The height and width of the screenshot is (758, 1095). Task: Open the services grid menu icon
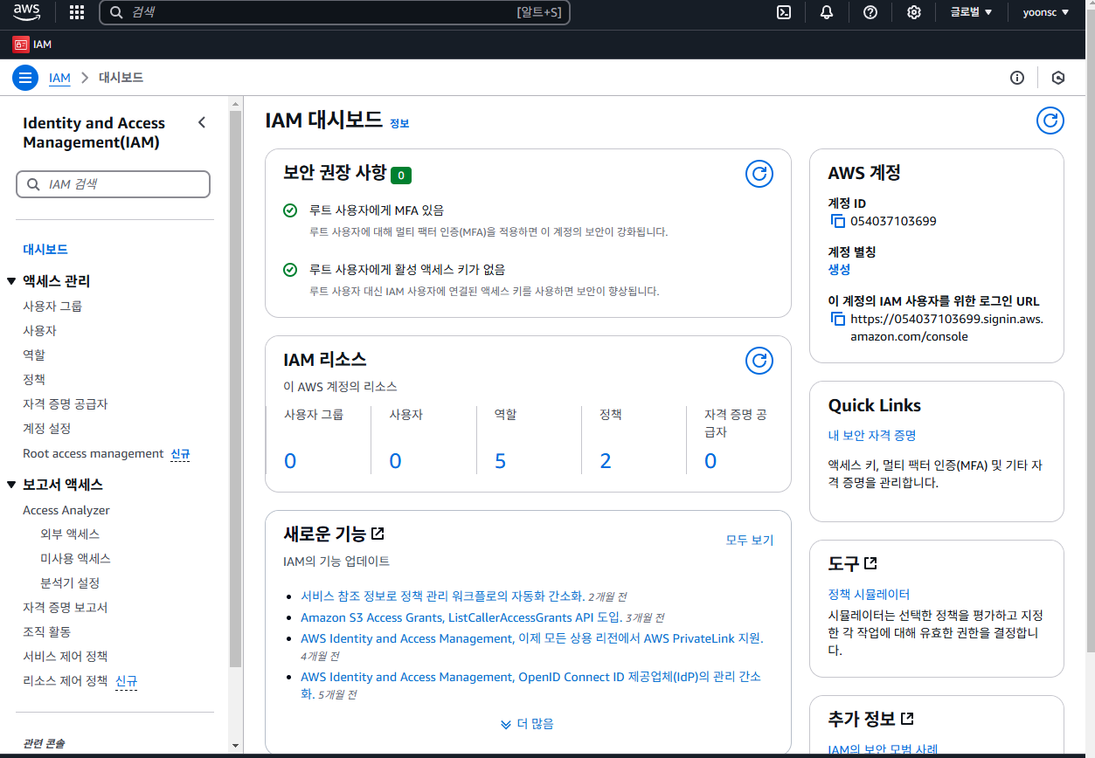(x=77, y=12)
